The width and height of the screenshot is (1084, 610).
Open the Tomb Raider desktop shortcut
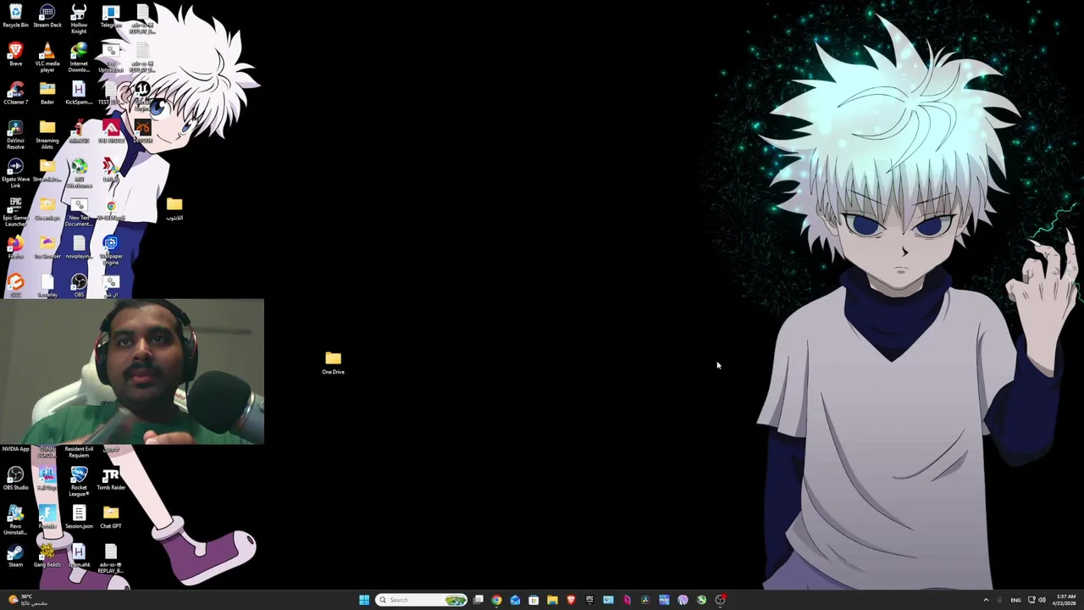tap(111, 479)
